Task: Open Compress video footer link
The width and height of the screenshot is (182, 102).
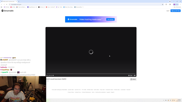Action: (x=109, y=90)
